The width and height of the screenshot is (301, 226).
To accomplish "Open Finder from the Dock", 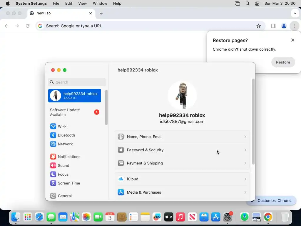I will click(16, 217).
